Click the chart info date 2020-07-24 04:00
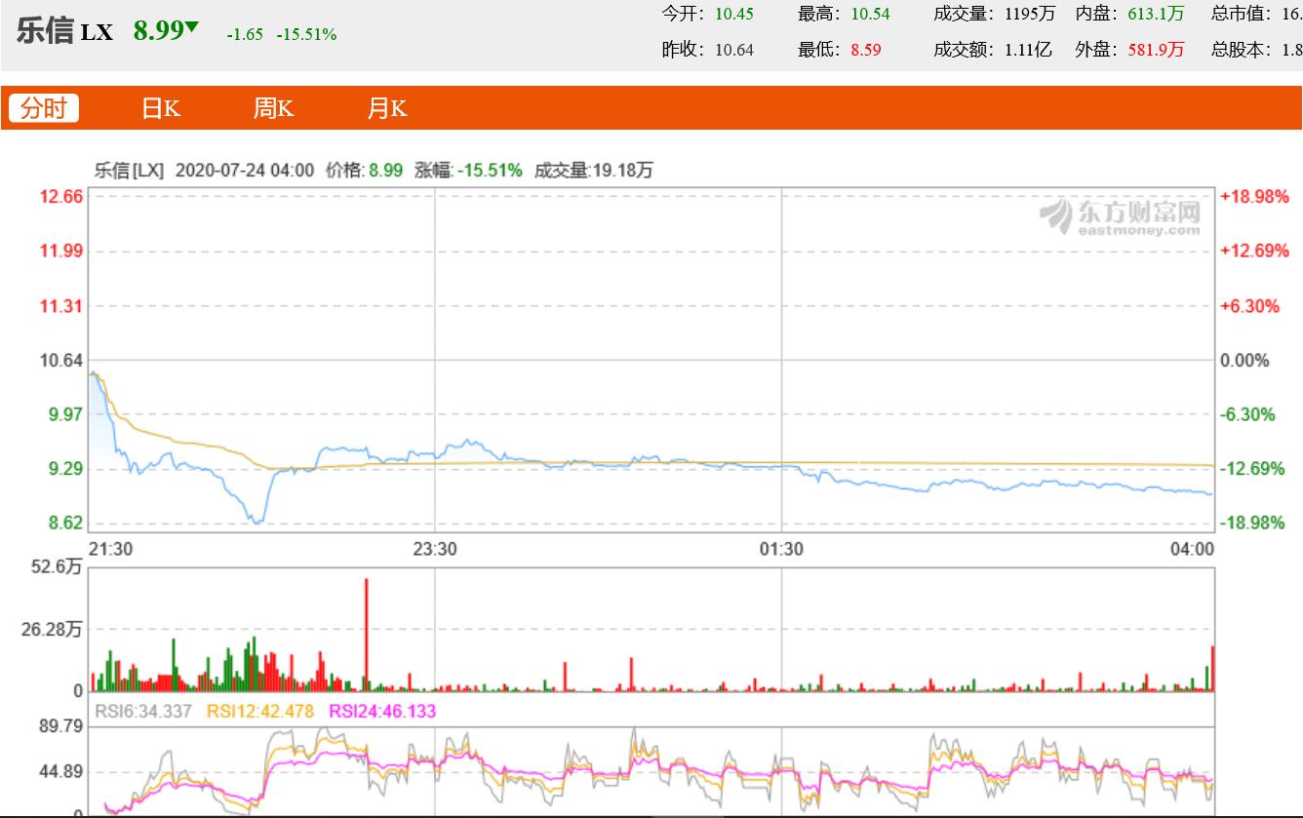 [245, 171]
